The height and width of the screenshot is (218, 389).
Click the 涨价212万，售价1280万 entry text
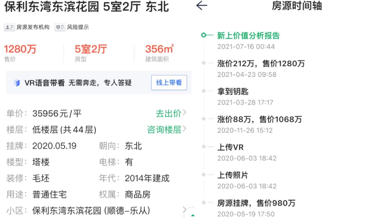(x=261, y=64)
